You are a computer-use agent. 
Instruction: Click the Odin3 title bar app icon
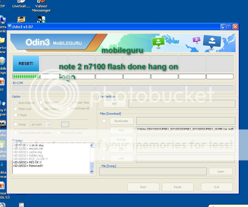(x=9, y=27)
